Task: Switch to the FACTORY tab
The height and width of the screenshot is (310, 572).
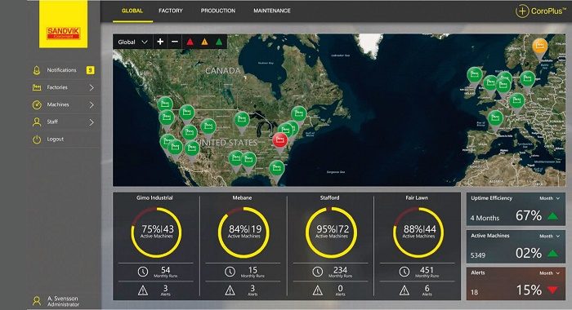Action: [x=171, y=11]
